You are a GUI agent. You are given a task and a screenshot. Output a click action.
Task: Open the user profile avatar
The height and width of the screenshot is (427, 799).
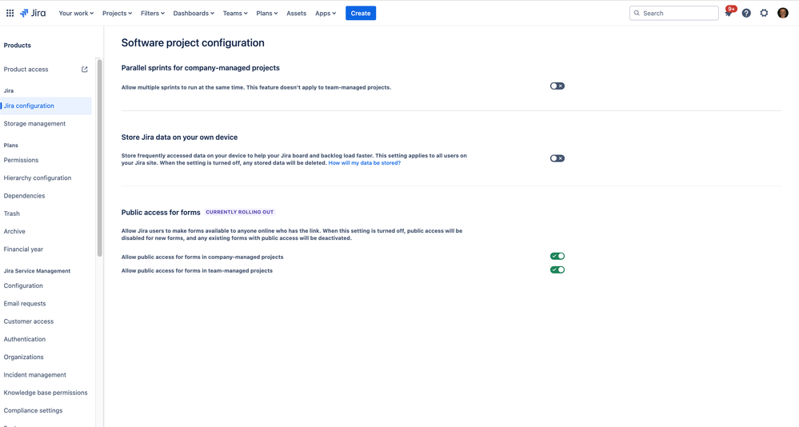[x=783, y=14]
